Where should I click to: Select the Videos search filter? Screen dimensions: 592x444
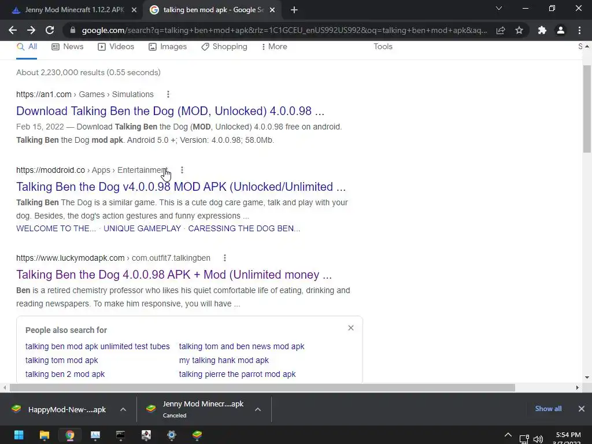(x=116, y=47)
